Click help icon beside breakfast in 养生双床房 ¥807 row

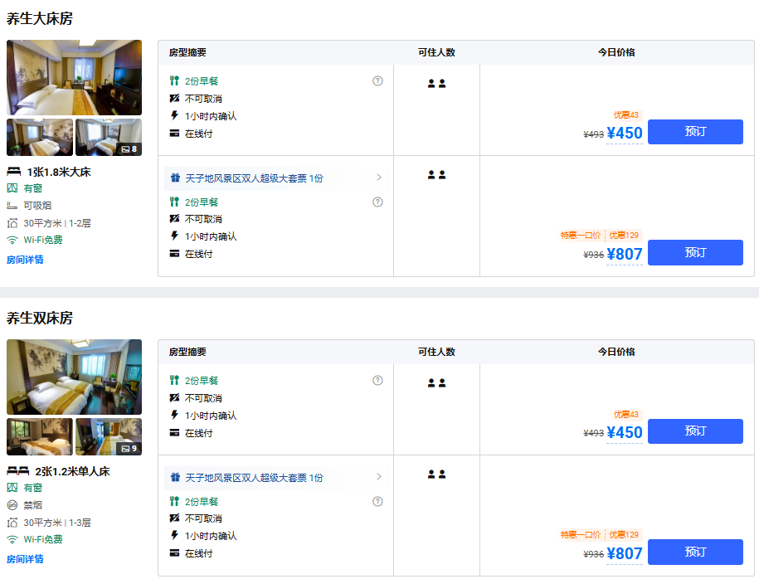coord(377,501)
